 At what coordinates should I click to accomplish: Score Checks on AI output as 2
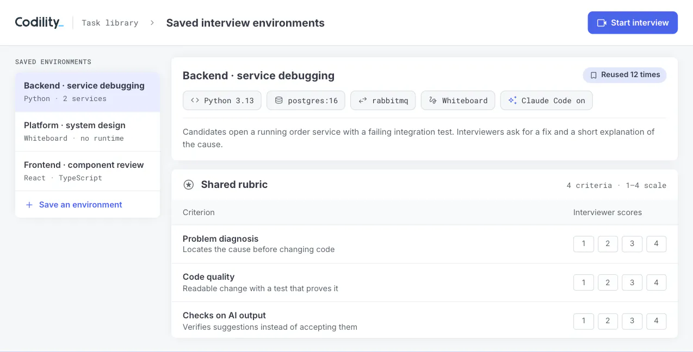click(608, 321)
